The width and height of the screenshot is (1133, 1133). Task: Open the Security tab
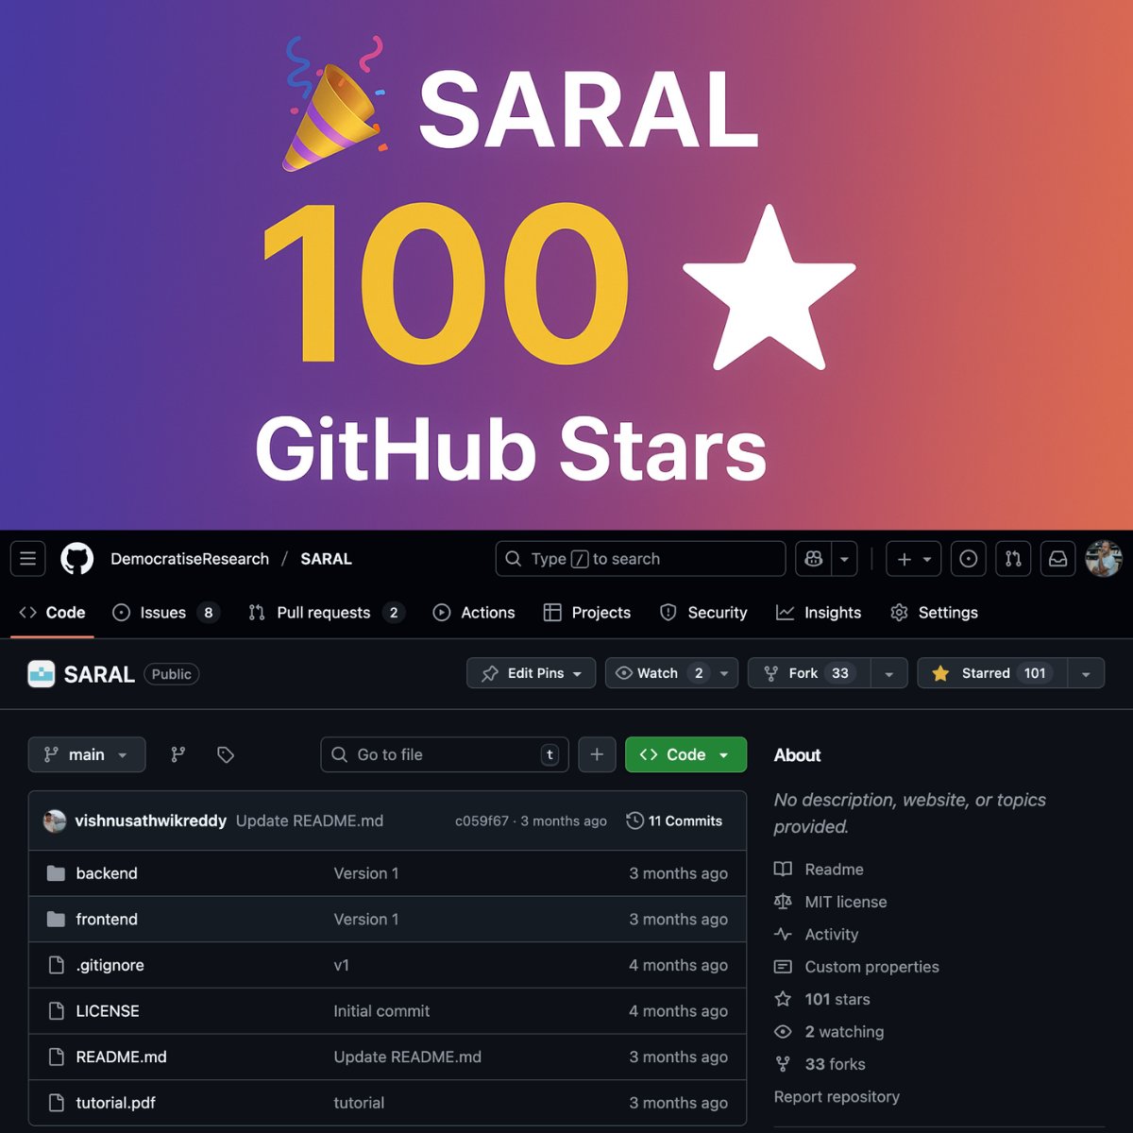coord(703,613)
